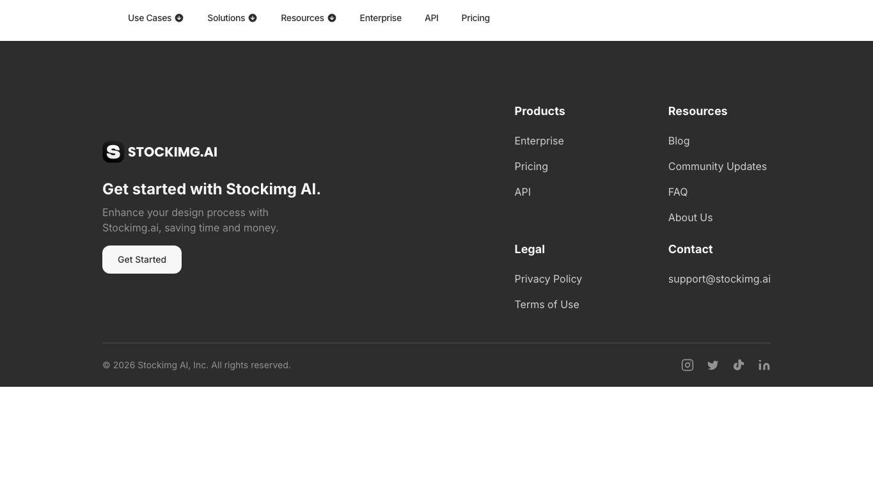Screen dimensions: 873x491
Task: Open the FAQ link
Action: click(678, 192)
